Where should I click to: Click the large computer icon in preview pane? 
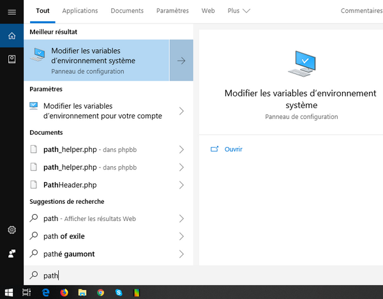[302, 63]
